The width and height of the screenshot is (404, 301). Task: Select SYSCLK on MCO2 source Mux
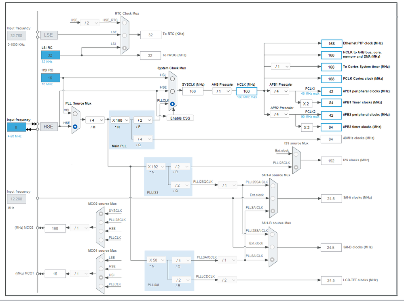pyautogui.click(x=101, y=214)
